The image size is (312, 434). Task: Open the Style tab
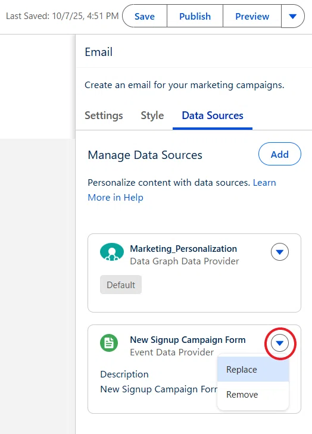click(152, 115)
